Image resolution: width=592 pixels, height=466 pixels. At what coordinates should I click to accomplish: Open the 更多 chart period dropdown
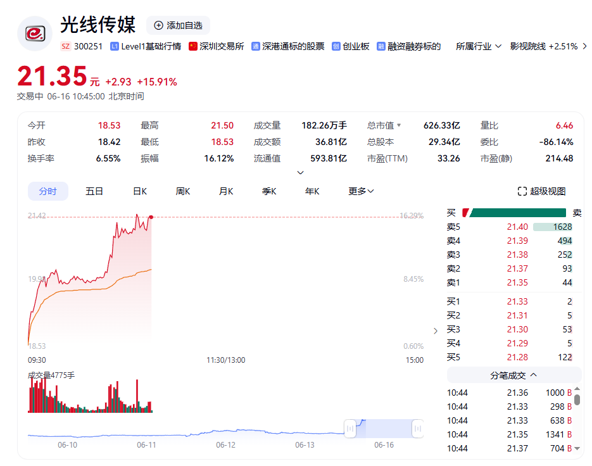click(361, 191)
